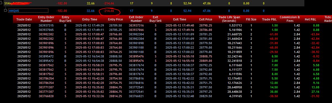The width and height of the screenshot is (332, 103).
Task: Collapse the MNQM5 tree node box
Action: point(6,10)
